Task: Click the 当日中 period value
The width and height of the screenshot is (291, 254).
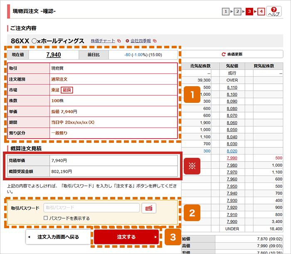Action: [73, 122]
